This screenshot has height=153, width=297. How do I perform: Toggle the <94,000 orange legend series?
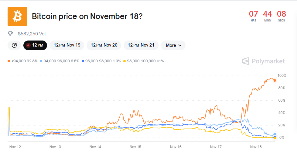click(x=23, y=61)
